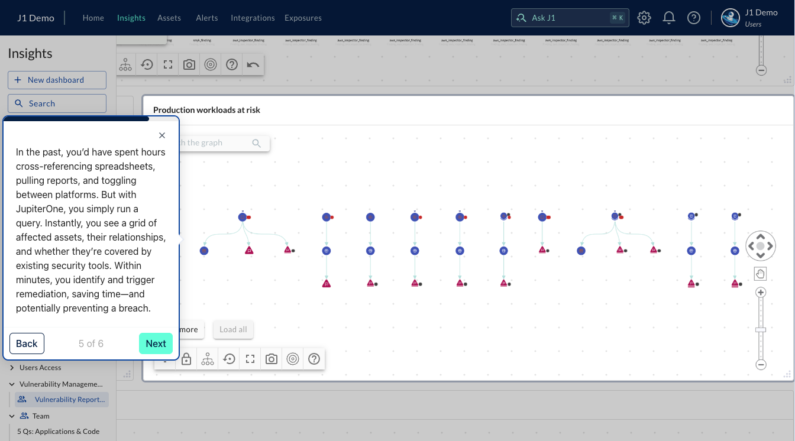Open the Alerts tab
The image size is (795, 441).
click(x=207, y=18)
